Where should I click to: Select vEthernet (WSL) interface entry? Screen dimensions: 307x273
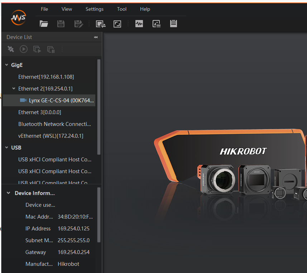pyautogui.click(x=51, y=136)
